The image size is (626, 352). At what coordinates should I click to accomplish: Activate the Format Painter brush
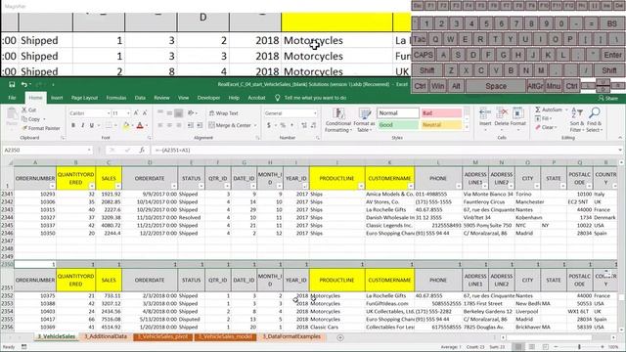click(x=41, y=128)
